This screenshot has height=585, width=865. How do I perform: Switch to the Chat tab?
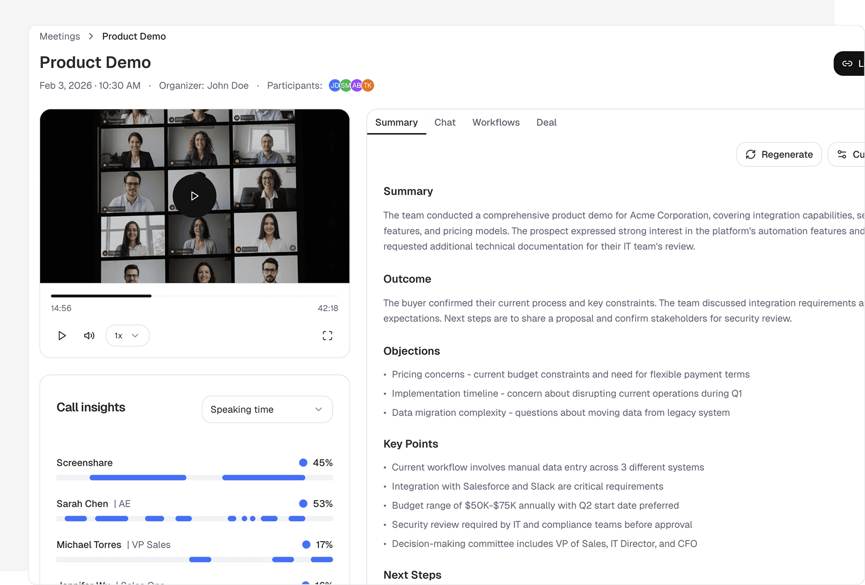tap(445, 122)
